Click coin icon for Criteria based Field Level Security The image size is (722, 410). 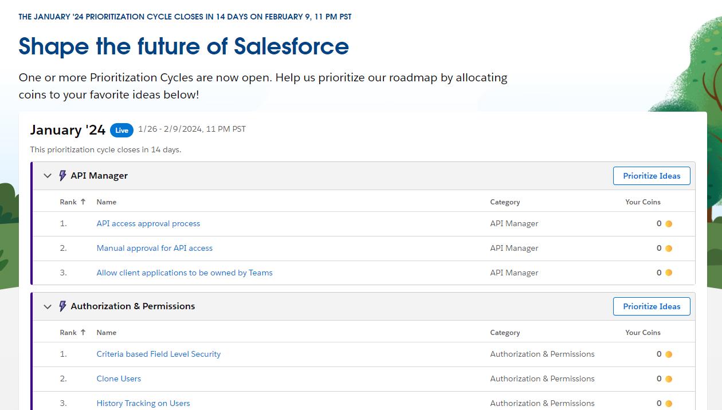[x=668, y=354]
